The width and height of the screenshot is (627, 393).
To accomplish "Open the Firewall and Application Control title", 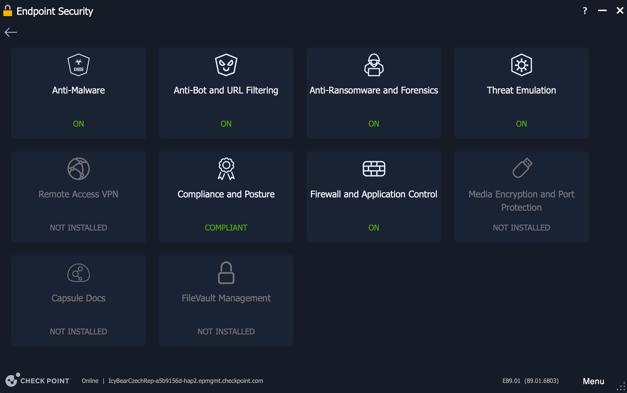I will tap(374, 194).
